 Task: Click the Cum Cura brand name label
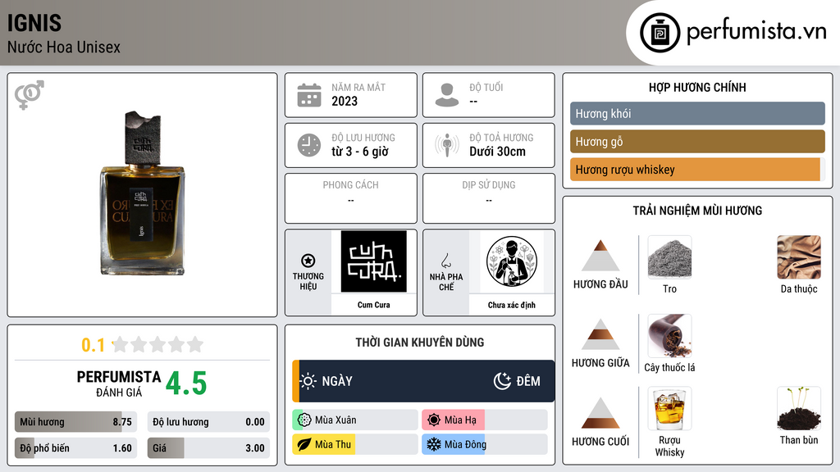[x=374, y=305]
